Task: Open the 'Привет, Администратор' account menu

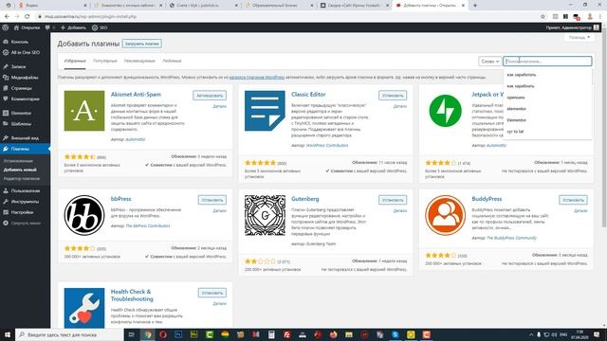Action: click(x=572, y=27)
